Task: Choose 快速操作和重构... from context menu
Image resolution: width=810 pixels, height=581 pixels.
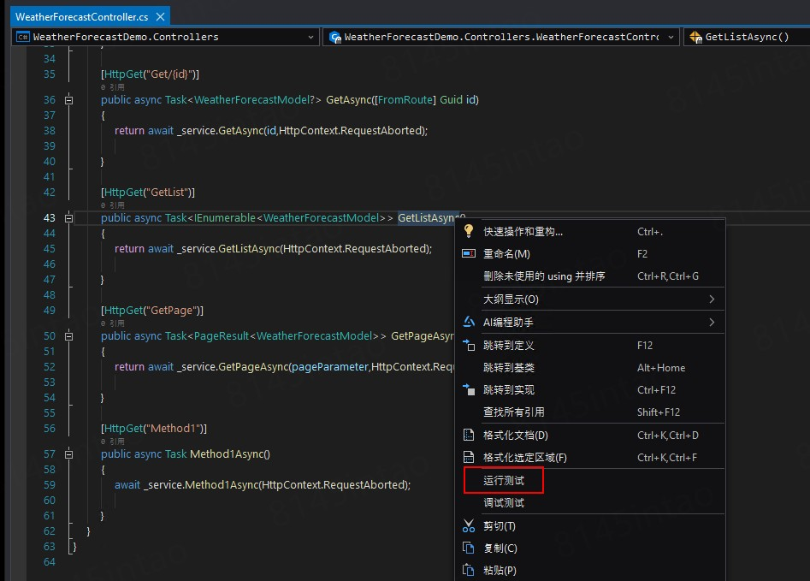Action: coord(590,232)
